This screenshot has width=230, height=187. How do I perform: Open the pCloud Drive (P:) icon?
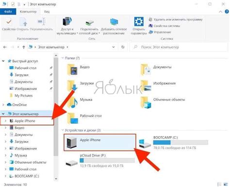(x=72, y=163)
